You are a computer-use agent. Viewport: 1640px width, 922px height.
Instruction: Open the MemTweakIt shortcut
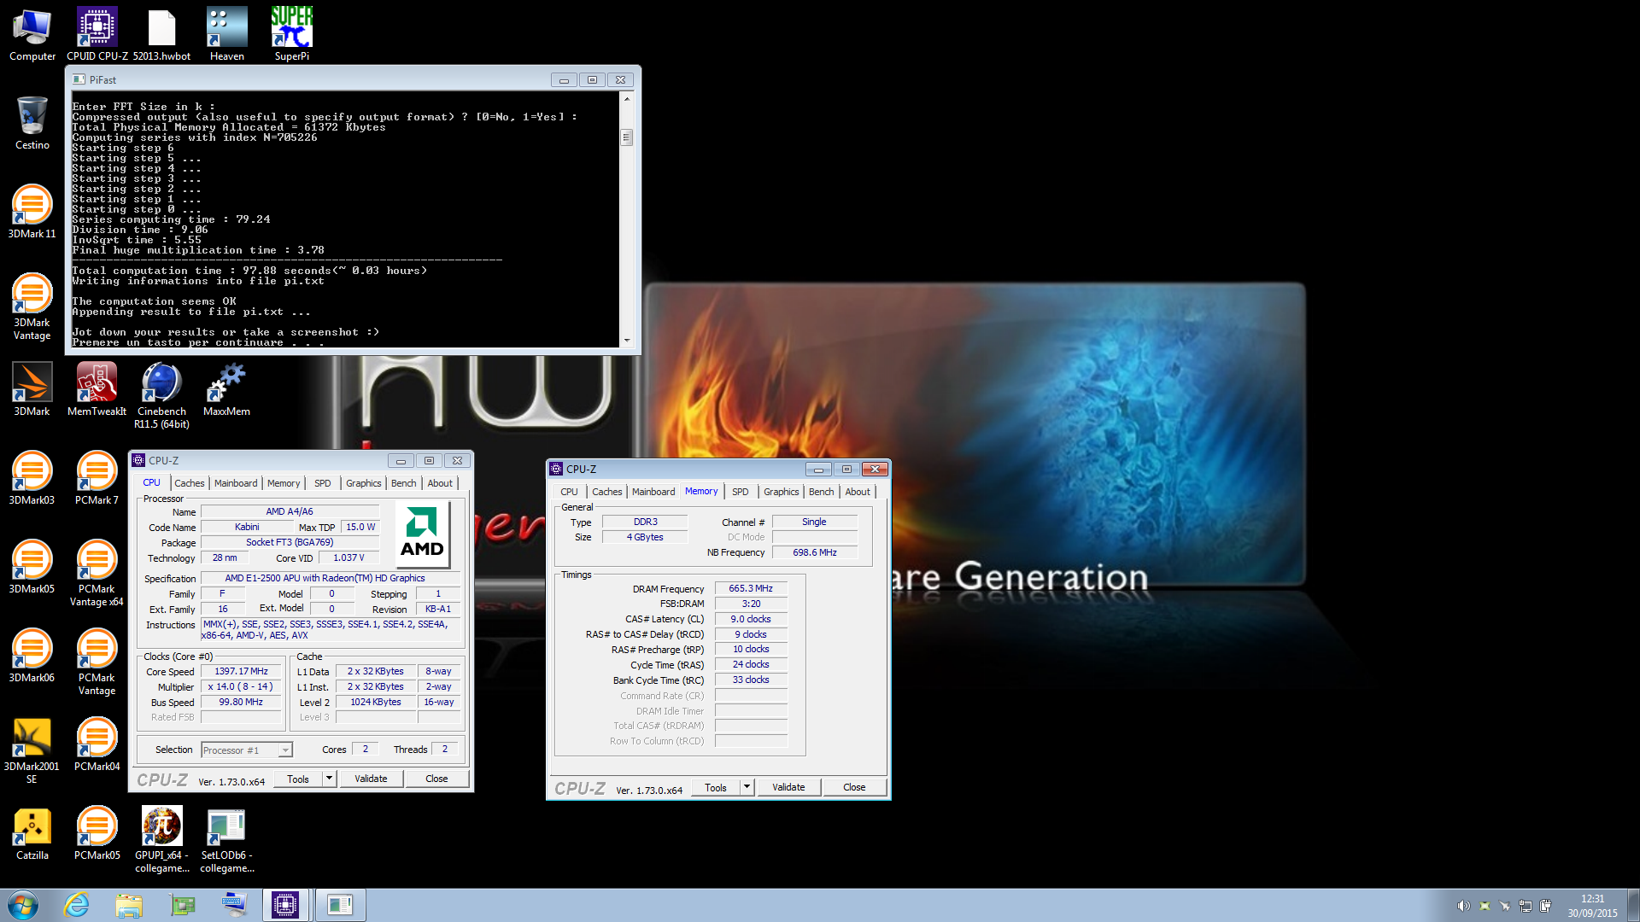coord(97,389)
